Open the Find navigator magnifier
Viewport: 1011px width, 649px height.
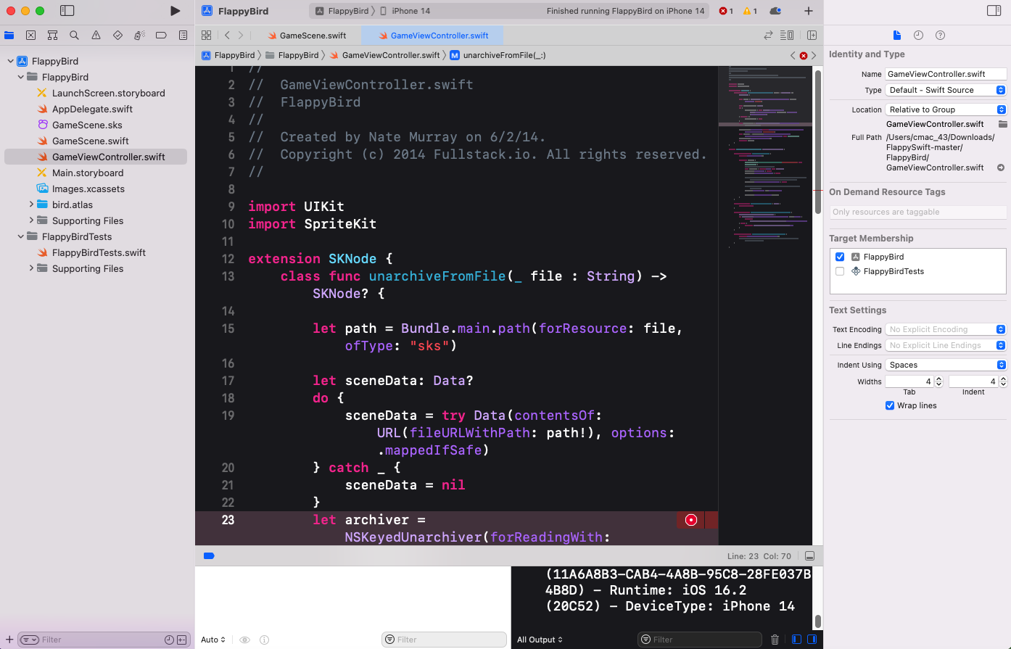pyautogui.click(x=74, y=35)
